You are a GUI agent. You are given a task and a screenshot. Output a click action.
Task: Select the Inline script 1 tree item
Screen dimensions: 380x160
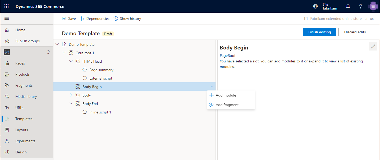click(100, 112)
